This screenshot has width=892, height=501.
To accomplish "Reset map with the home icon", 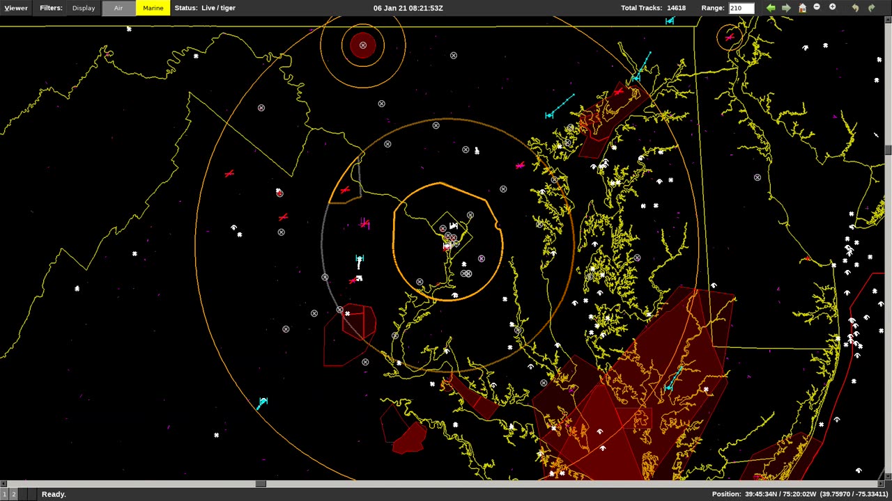I will [802, 8].
